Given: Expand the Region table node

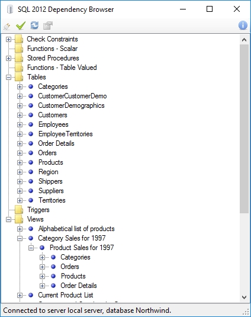Looking at the screenshot, I should [x=20, y=172].
